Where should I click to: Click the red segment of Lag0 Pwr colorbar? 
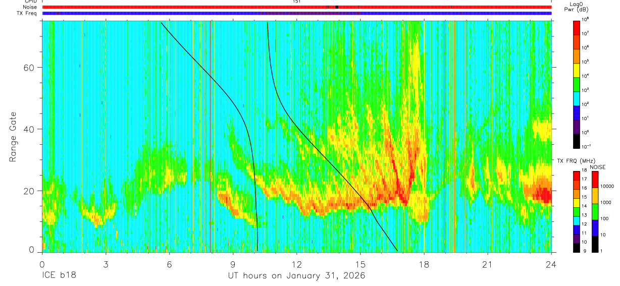tap(576, 27)
